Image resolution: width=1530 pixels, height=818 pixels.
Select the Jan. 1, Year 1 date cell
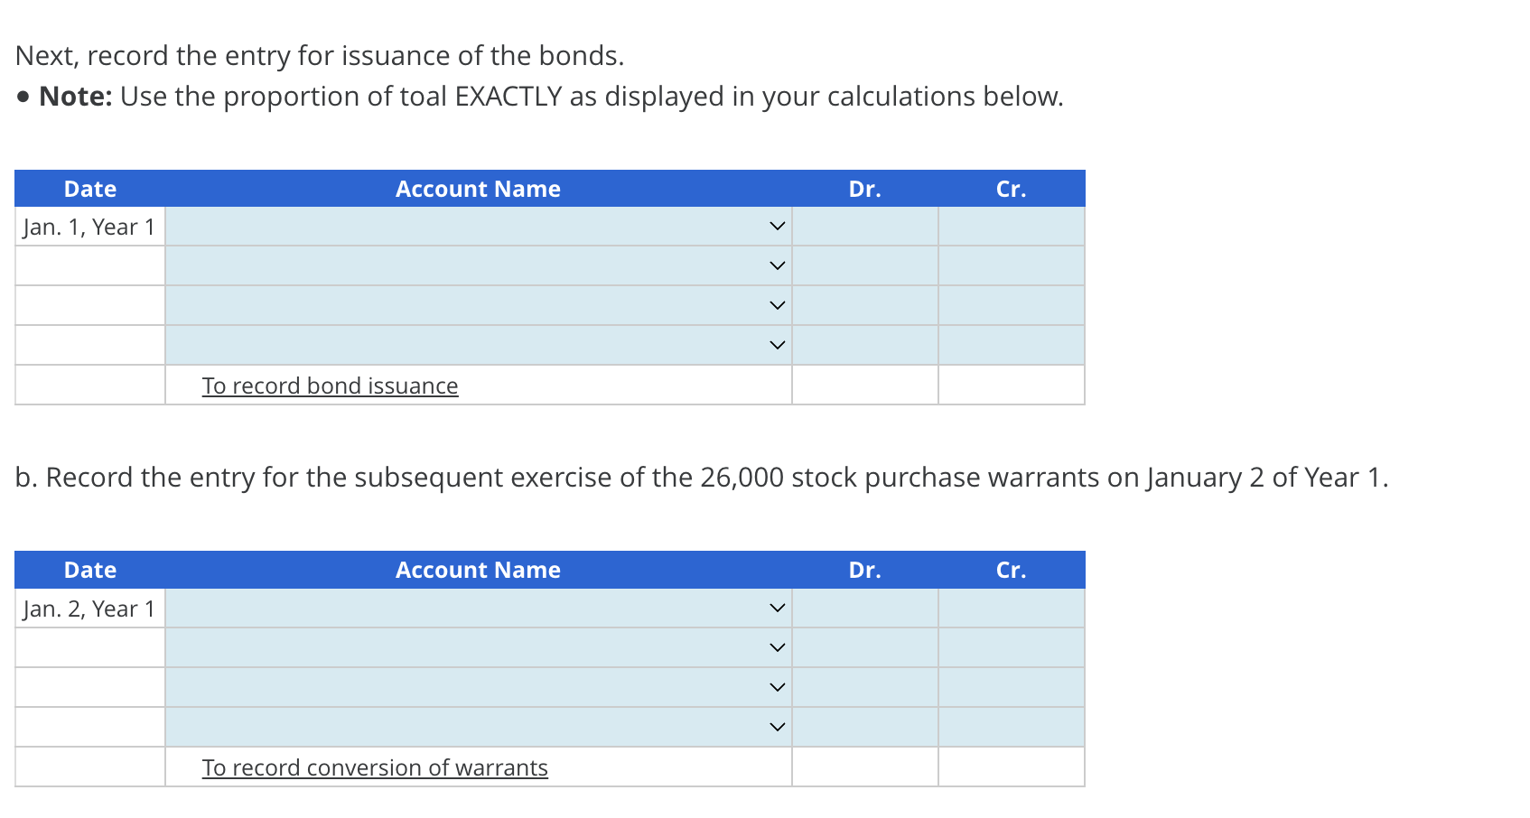coord(89,227)
